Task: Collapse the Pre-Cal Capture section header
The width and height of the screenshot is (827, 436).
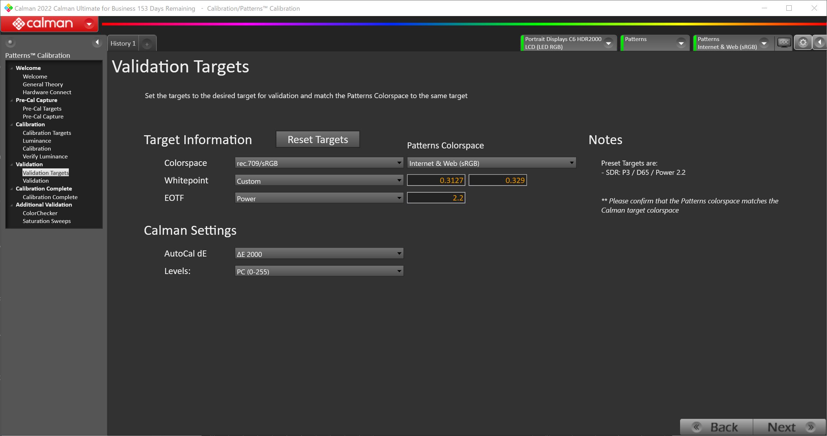Action: click(12, 100)
